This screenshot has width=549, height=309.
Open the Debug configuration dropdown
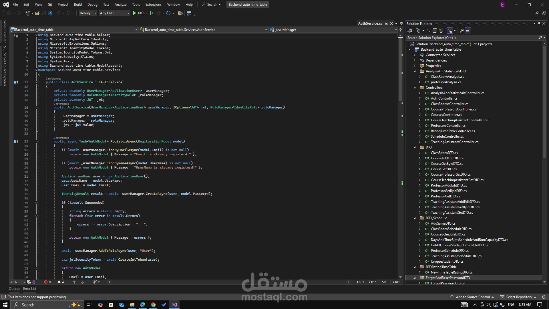88,13
